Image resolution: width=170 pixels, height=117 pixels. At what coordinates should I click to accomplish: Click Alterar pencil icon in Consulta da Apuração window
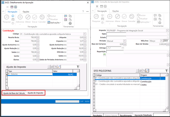[x=117, y=17]
